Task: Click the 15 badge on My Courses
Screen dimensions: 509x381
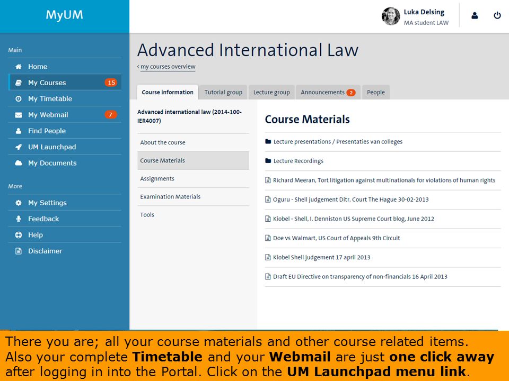Action: 111,83
